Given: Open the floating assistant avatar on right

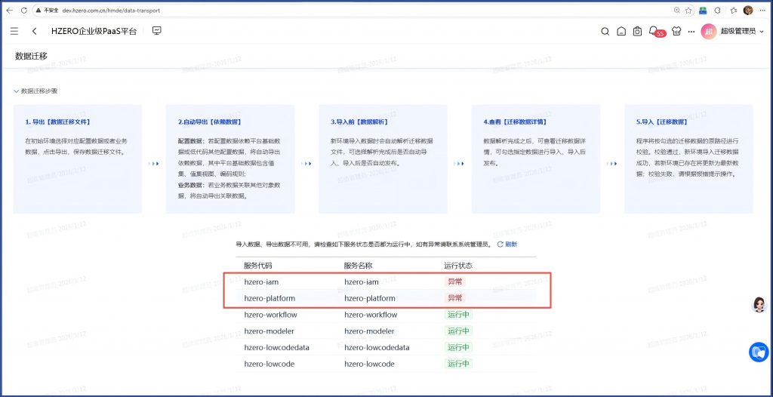Looking at the screenshot, I should click(x=759, y=304).
